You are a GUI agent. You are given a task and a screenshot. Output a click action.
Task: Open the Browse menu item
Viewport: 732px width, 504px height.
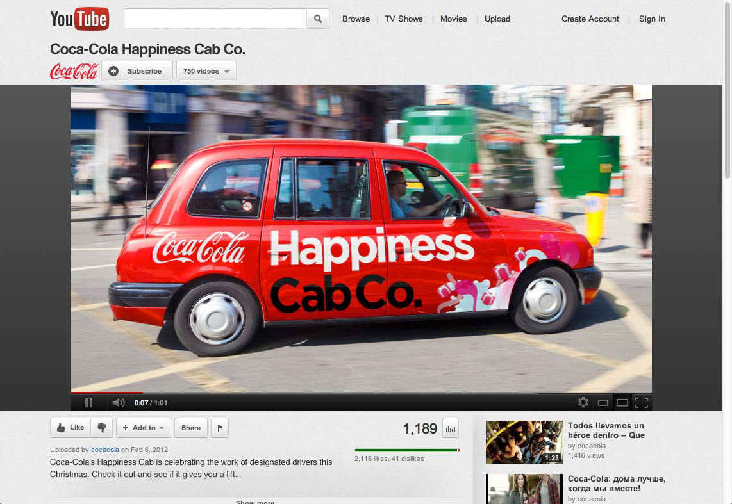(x=356, y=19)
